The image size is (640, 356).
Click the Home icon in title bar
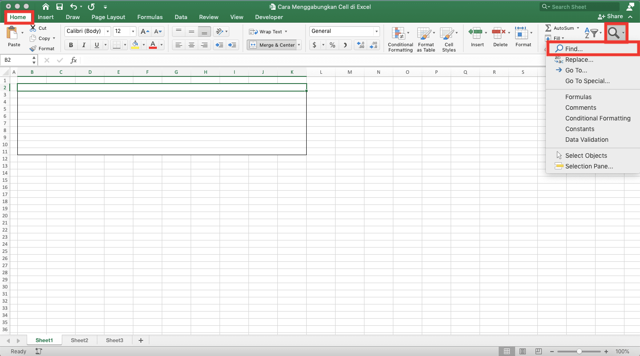click(45, 7)
